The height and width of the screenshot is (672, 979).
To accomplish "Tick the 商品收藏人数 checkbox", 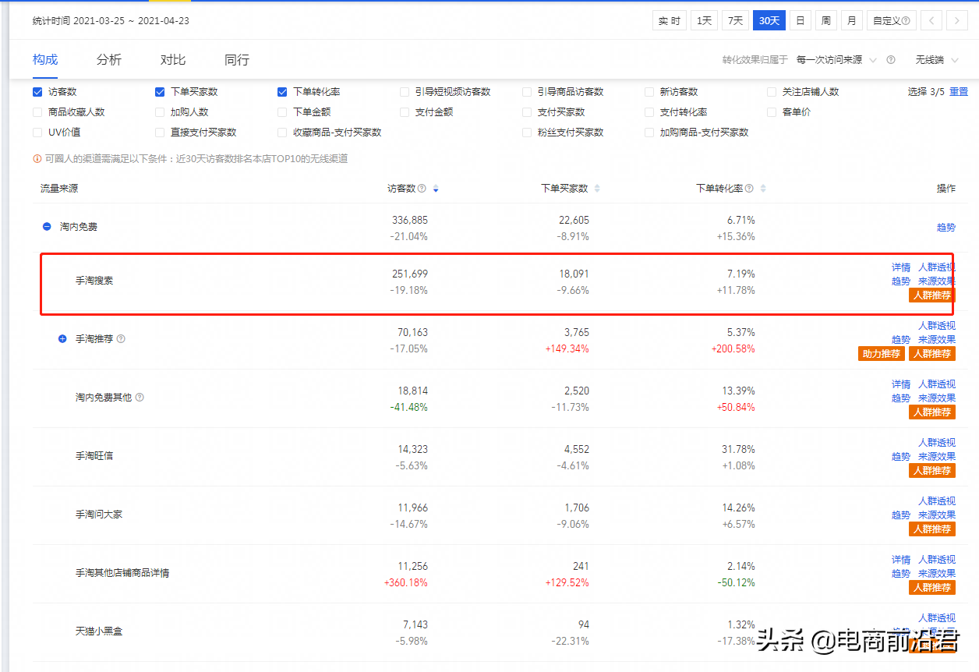I will pos(37,112).
